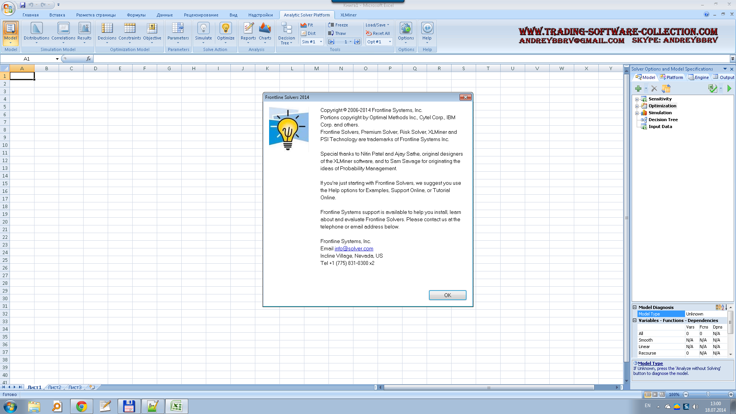This screenshot has height=414, width=736.
Task: Open the Load/Save dropdown menu
Action: [377, 25]
